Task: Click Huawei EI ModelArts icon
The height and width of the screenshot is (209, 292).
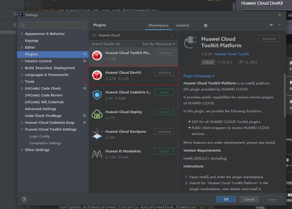Action: tap(97, 154)
